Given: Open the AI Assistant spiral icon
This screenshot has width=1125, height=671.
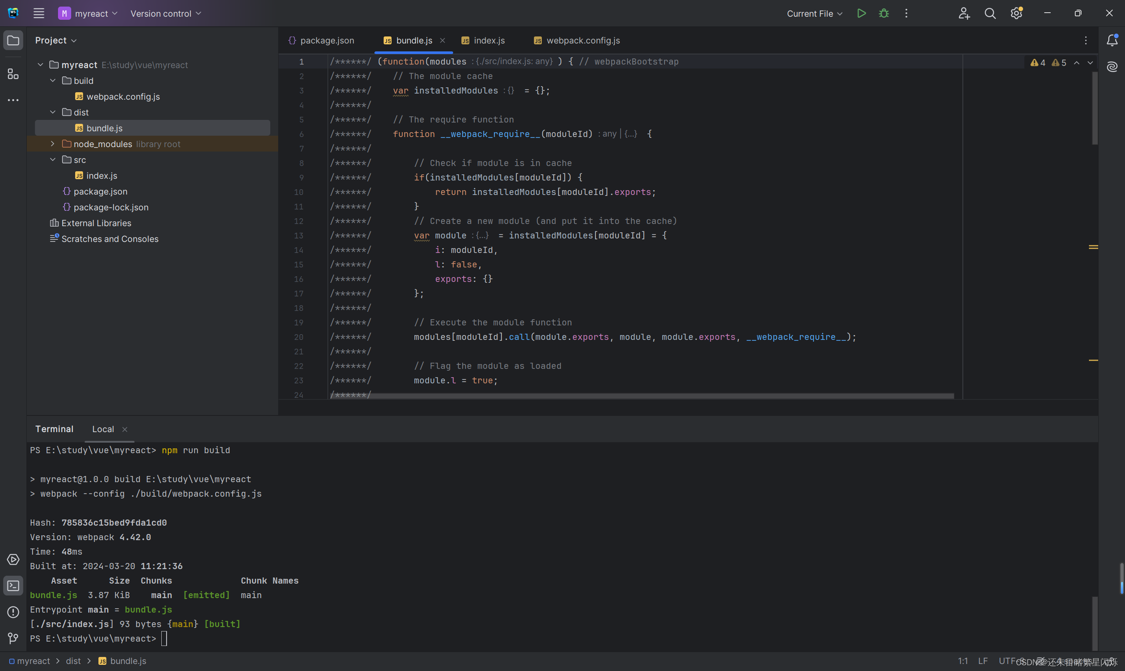Looking at the screenshot, I should [x=1112, y=67].
